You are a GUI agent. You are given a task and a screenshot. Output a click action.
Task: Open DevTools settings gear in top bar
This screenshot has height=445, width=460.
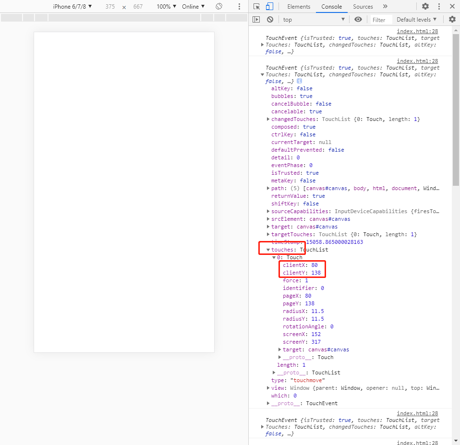click(425, 6)
